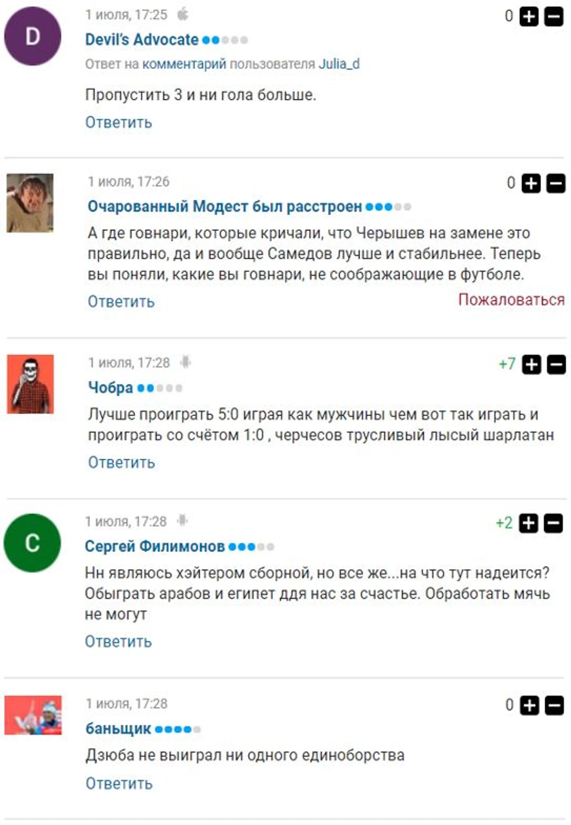571x825 pixels.
Task: Downvote баньщик comment with minus icon
Action: pos(554,705)
